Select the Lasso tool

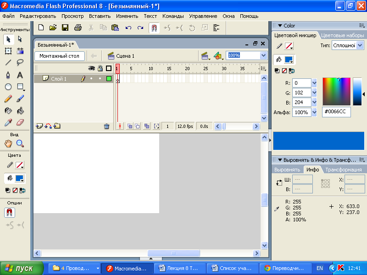point(20,62)
